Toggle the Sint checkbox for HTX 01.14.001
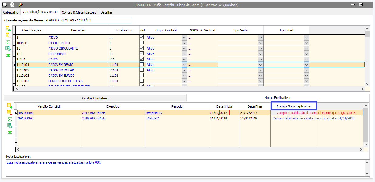The image size is (375, 182). point(141,43)
